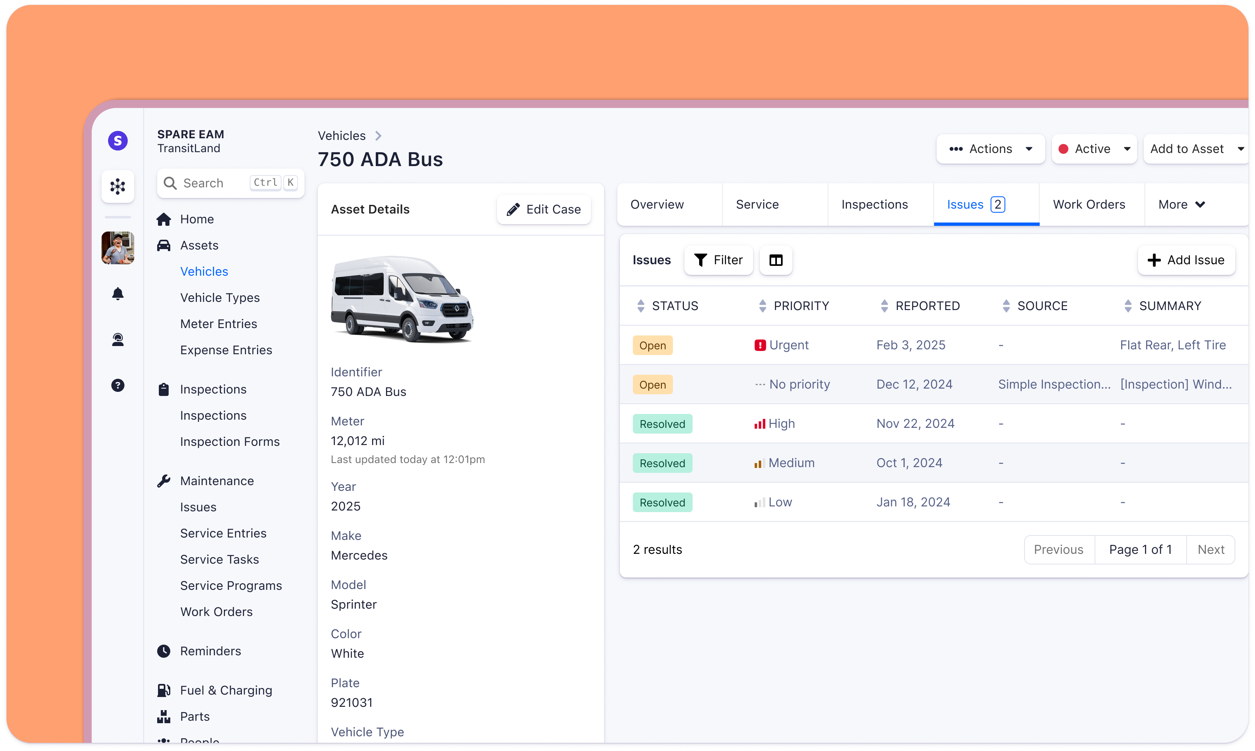Image resolution: width=1255 pixels, height=751 pixels.
Task: Open notifications bell icon
Action: pos(117,294)
